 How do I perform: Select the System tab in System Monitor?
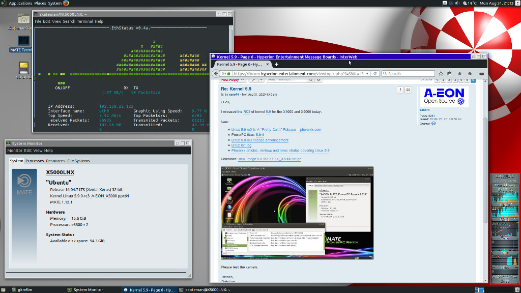[16, 161]
